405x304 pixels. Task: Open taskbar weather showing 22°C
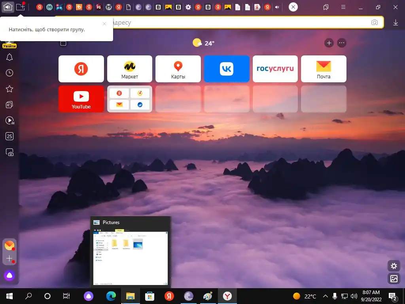pyautogui.click(x=305, y=296)
